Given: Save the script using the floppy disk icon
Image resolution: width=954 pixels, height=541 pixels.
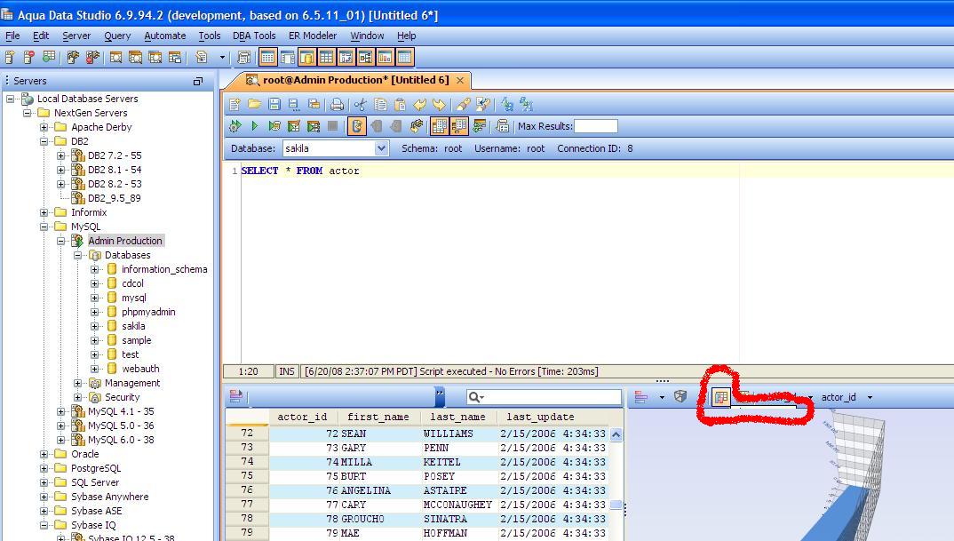Looking at the screenshot, I should point(274,105).
